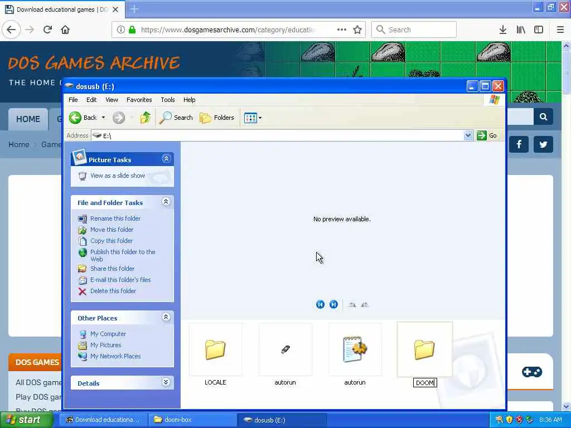Click the next image filmstrip button

pyautogui.click(x=333, y=305)
